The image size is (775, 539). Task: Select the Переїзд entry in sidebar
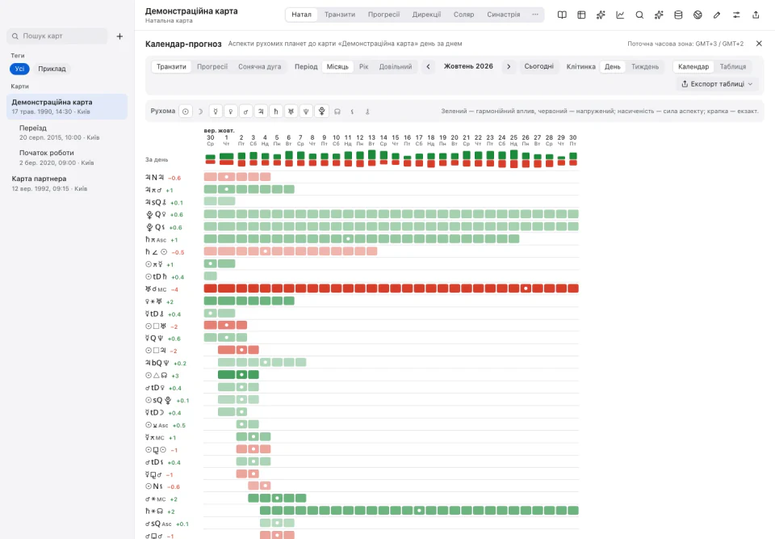pos(67,133)
